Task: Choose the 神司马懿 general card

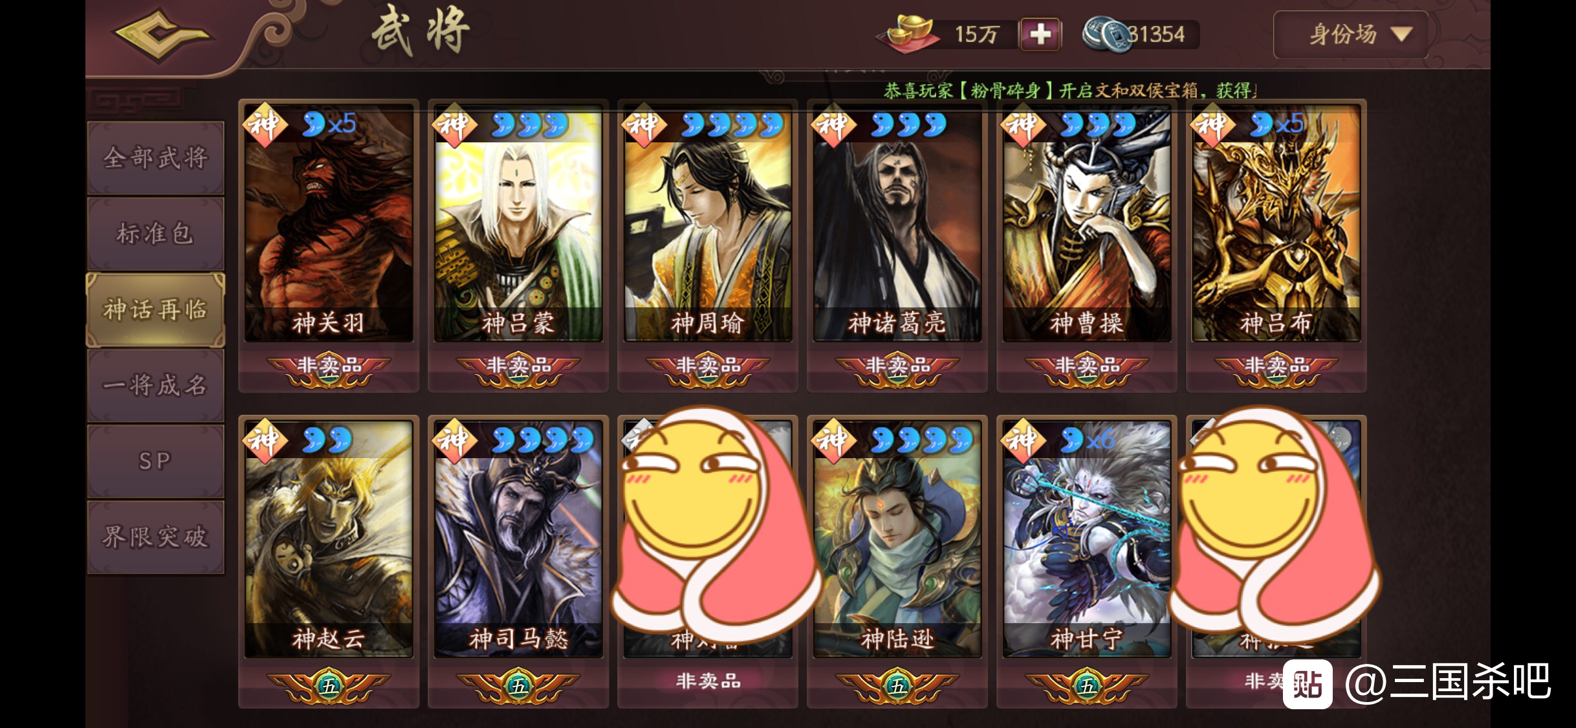Action: tap(518, 539)
